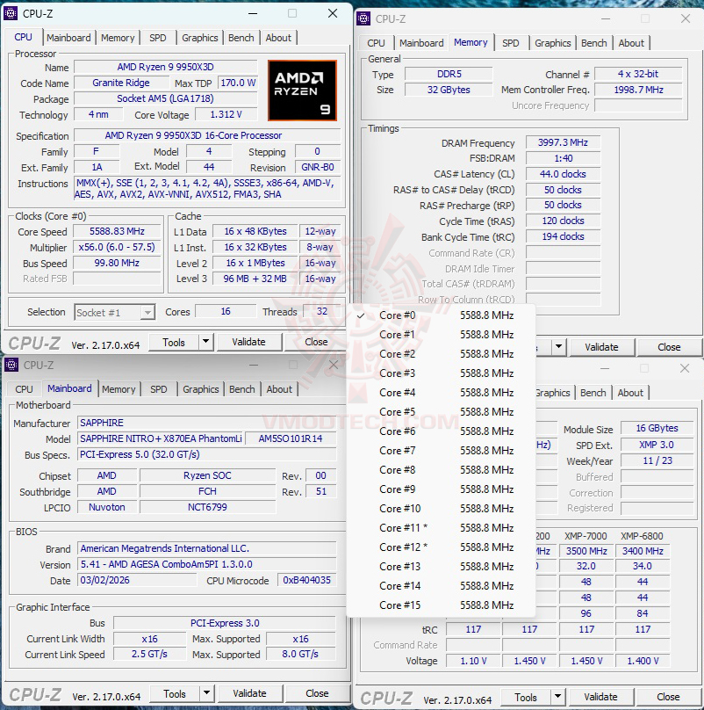Open Bench tab in Mainboard window

pos(242,389)
